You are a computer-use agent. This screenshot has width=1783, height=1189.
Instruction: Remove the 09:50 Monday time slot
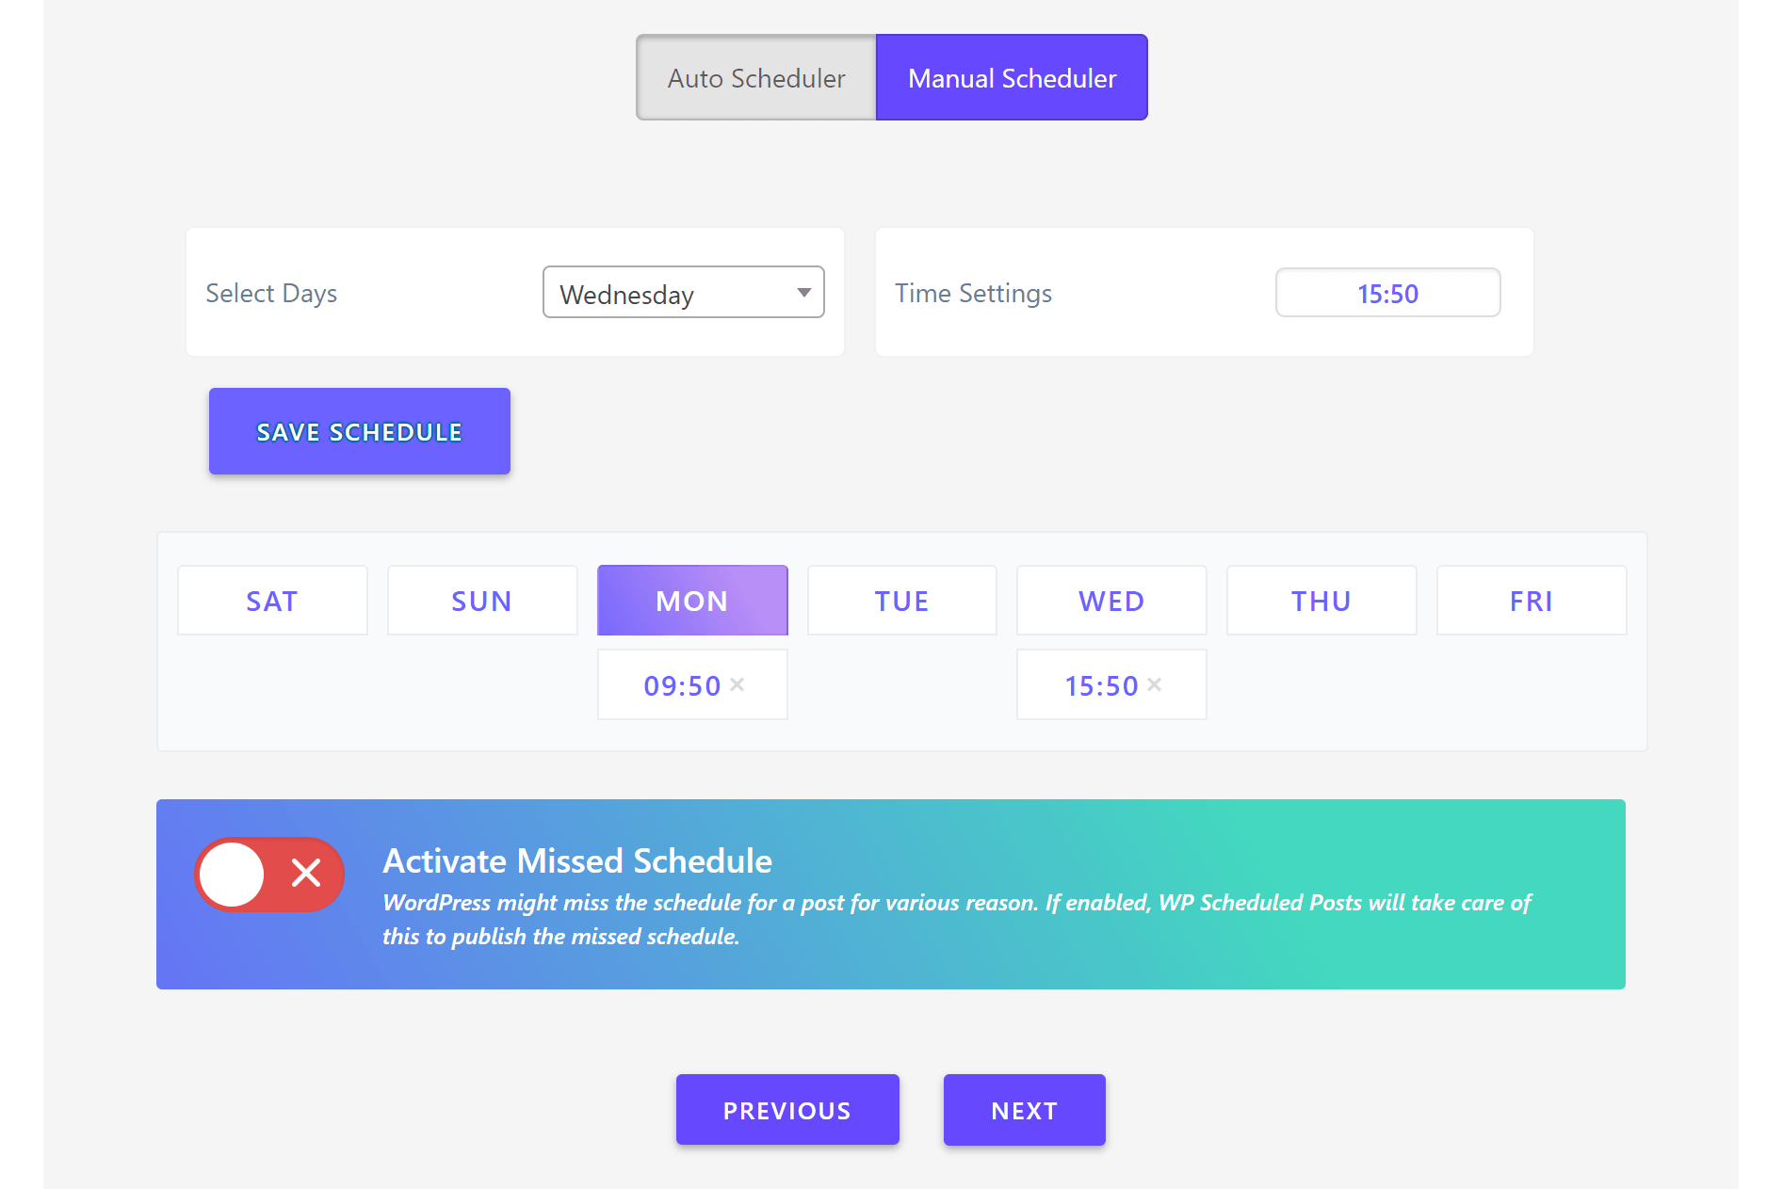(738, 684)
